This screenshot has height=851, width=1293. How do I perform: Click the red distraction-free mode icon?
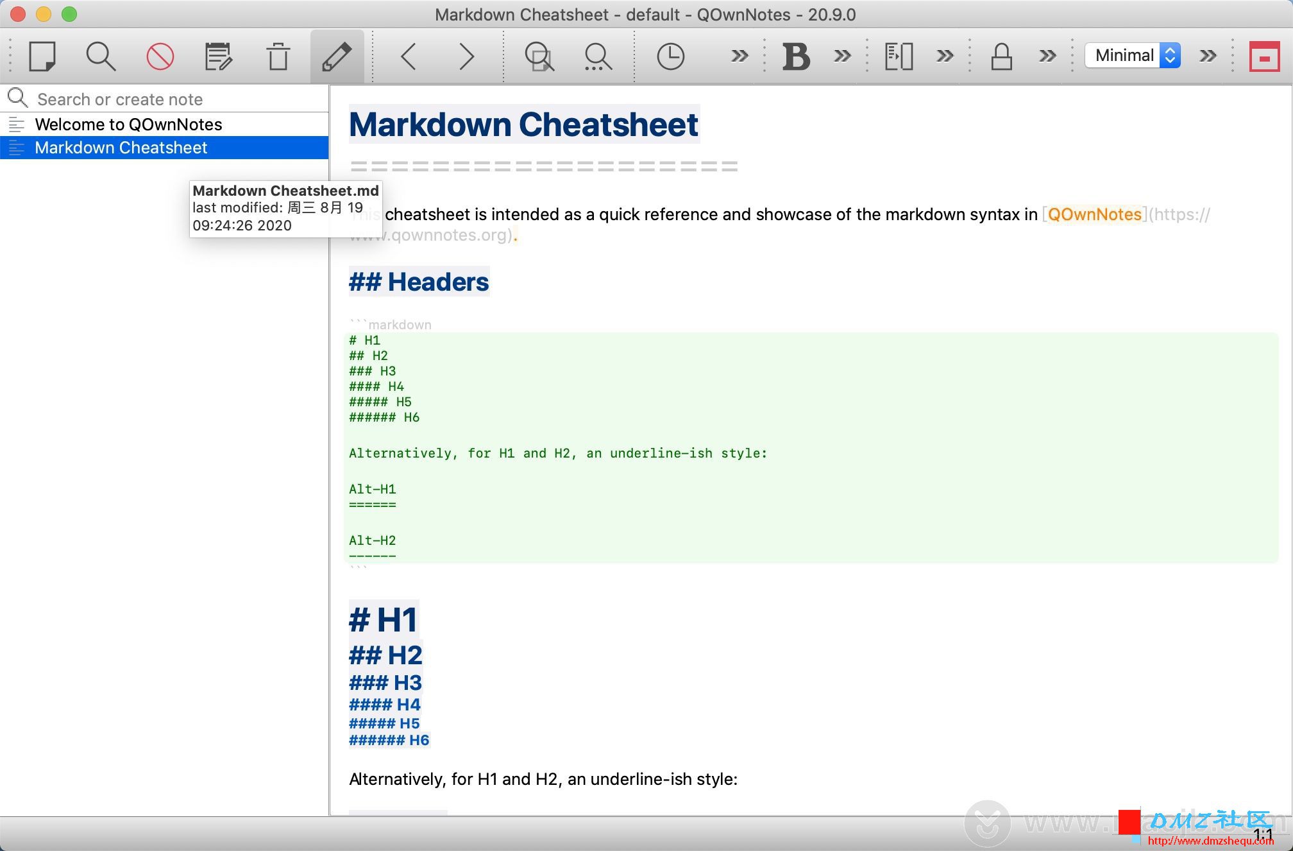1264,56
